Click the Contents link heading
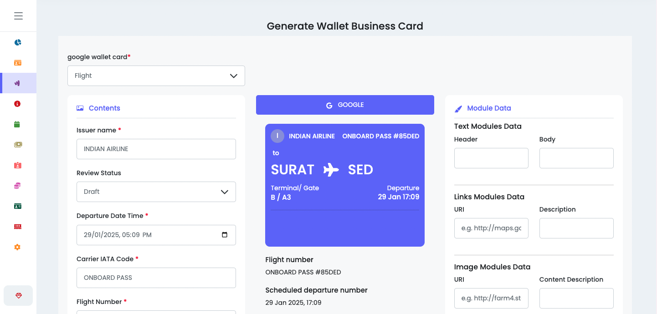 pyautogui.click(x=104, y=108)
